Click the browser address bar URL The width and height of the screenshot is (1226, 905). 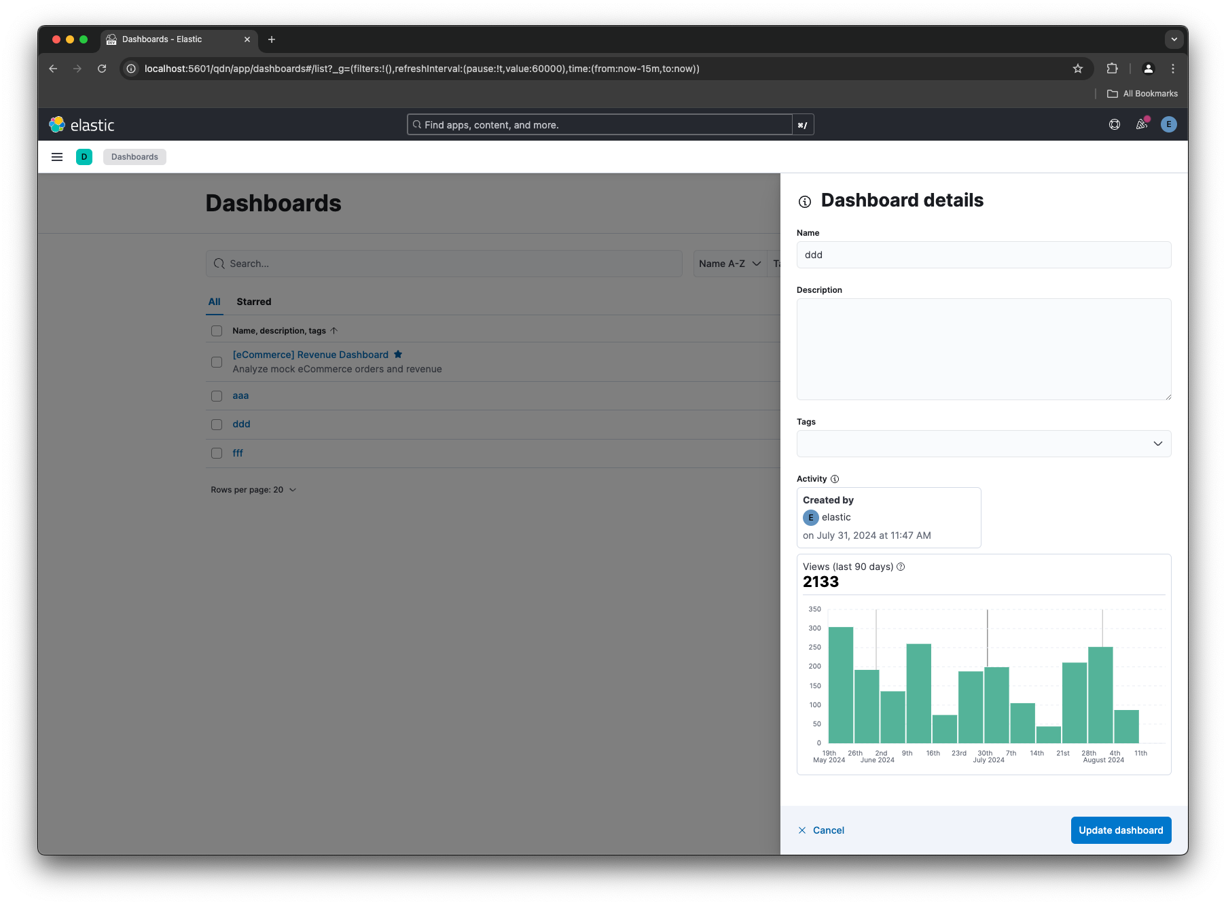pos(422,69)
